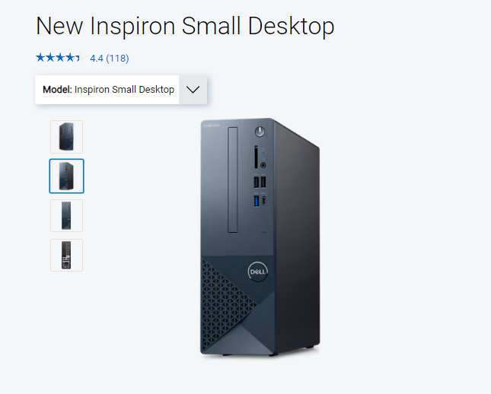Screen dimensions: 491x394
Task: Click the triangular ventilation grille pattern
Action: pyautogui.click(x=226, y=304)
